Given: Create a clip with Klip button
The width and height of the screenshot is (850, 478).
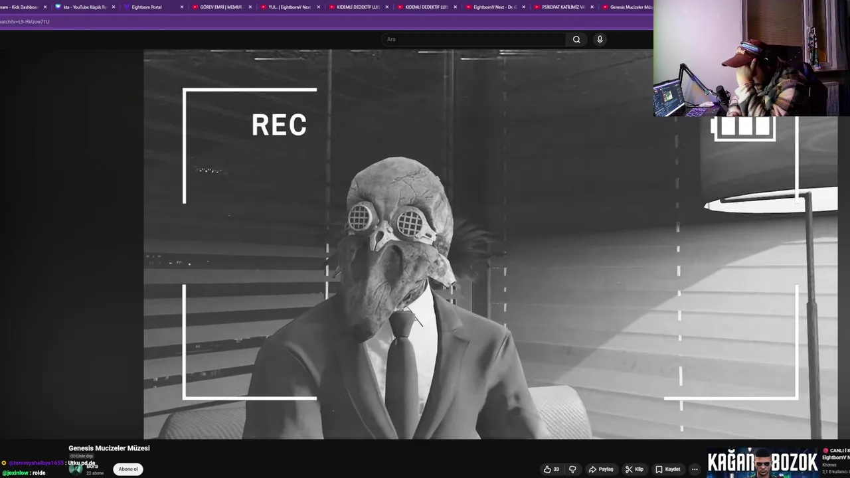Looking at the screenshot, I should click(x=634, y=469).
